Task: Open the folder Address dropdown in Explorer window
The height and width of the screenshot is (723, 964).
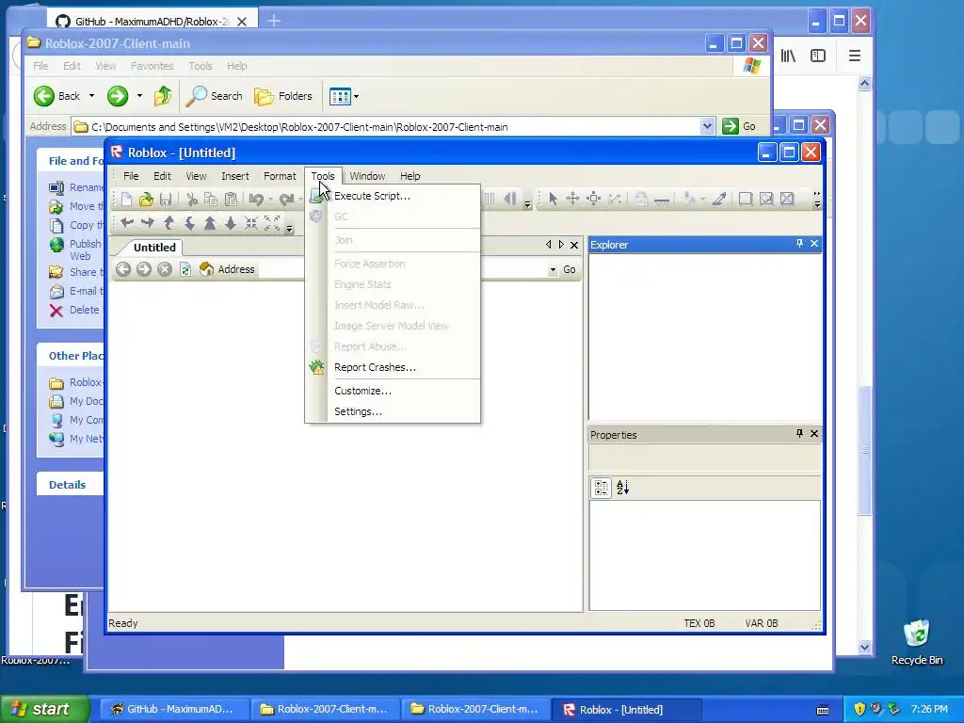Action: 707,127
